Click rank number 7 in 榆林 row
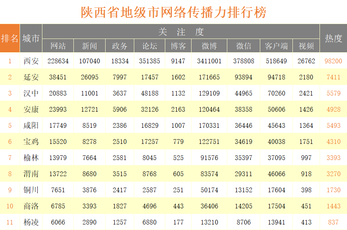Viewport: 347px width, 230px height. click(x=10, y=158)
